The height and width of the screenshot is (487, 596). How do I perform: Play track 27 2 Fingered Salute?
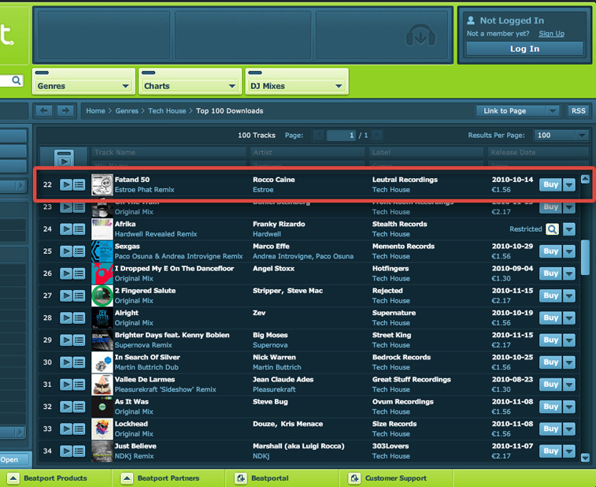[66, 296]
